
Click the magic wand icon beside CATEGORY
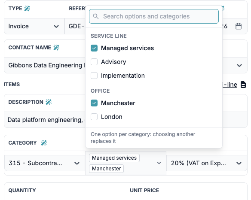click(x=44, y=143)
